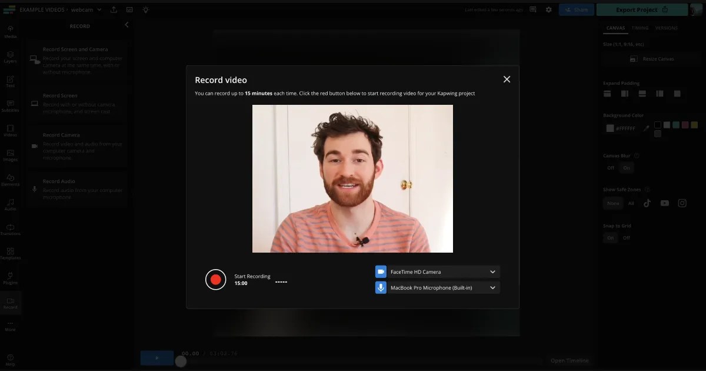Image resolution: width=706 pixels, height=371 pixels.
Task: Collapse the Record panel with the chevron
Action: [x=126, y=25]
